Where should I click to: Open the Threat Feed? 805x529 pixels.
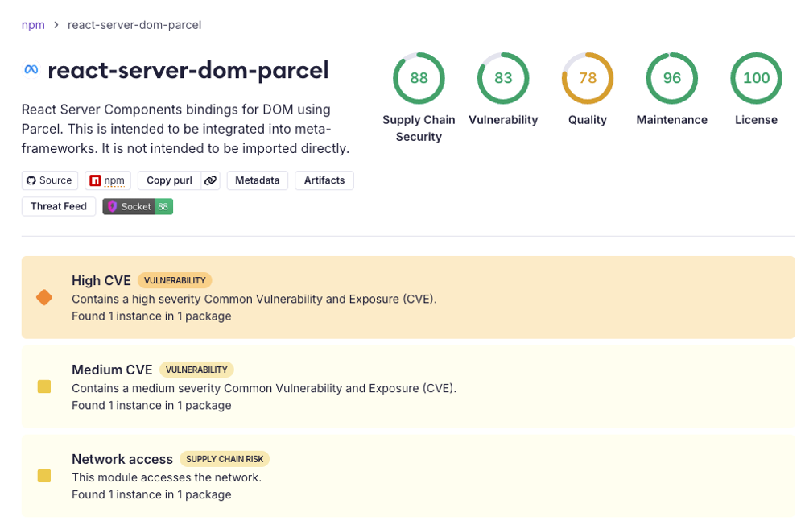pyautogui.click(x=58, y=206)
